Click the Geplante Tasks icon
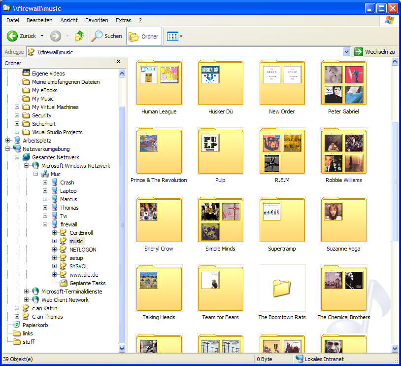Screen dimensions: 401x366 pos(64,283)
